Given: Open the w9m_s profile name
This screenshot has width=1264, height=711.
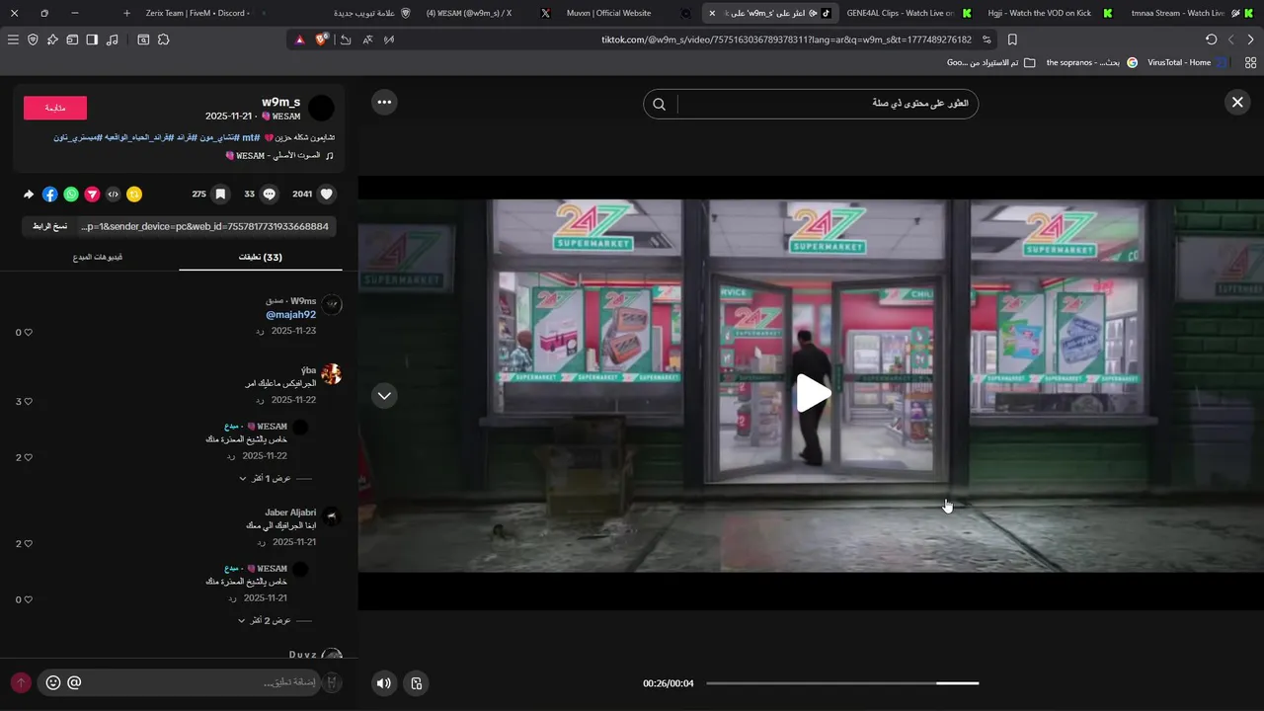Looking at the screenshot, I should click(x=281, y=102).
